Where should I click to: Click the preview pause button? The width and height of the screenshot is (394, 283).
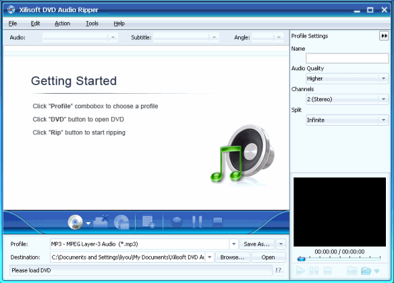(314, 271)
